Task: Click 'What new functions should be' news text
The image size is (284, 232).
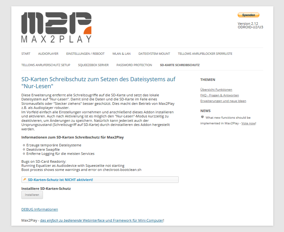Action: pyautogui.click(x=228, y=117)
